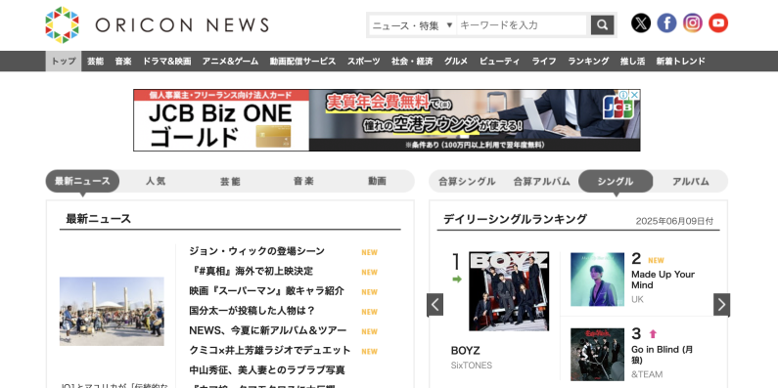Open the Instagram social icon

[x=693, y=23]
